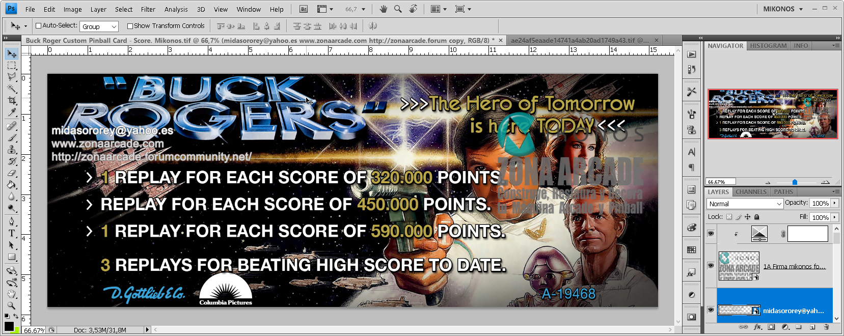Hide the 1A Firma mikonos layer
Screen dimensions: 844x336
pos(711,266)
